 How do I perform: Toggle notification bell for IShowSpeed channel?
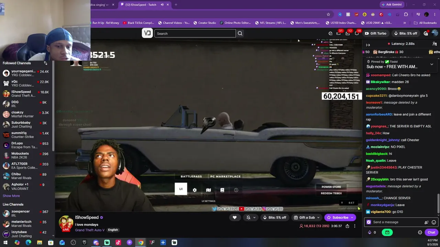248,217
